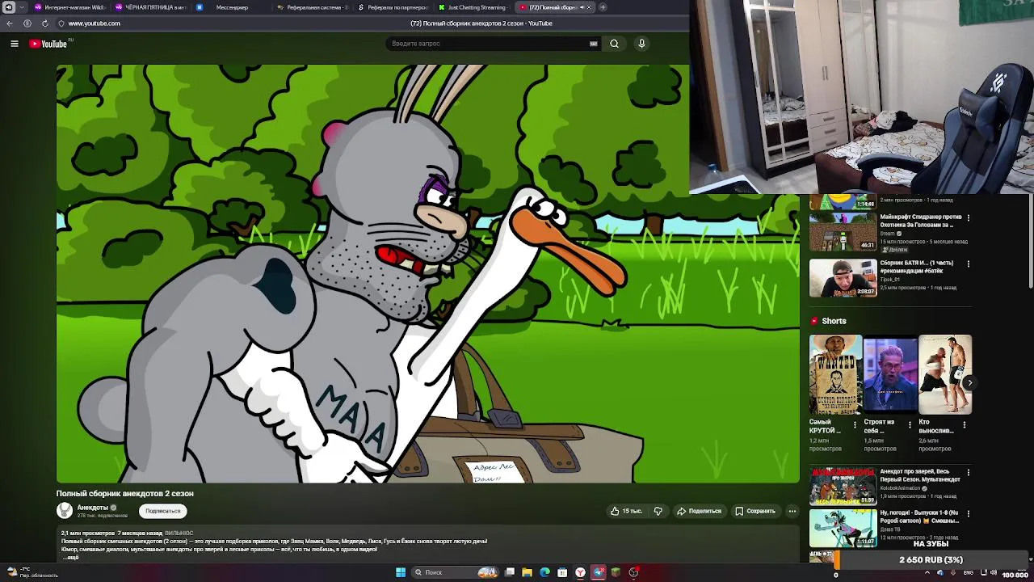This screenshot has height=582, width=1034.
Task: Click 2 650 RUB donation goal bar
Action: pos(931,559)
